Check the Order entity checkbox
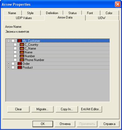The width and height of the screenshot is (122, 130). pyautogui.click(x=13, y=64)
